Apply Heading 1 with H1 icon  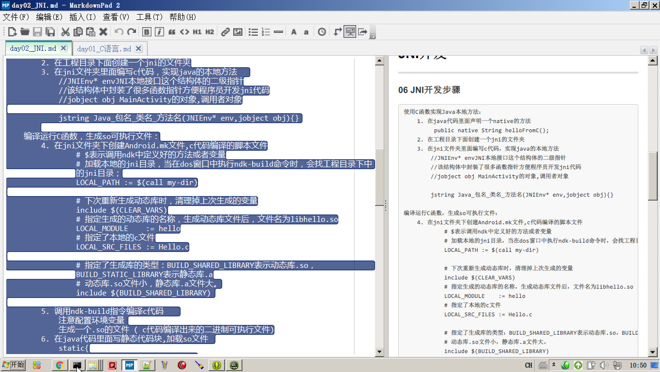(x=197, y=32)
